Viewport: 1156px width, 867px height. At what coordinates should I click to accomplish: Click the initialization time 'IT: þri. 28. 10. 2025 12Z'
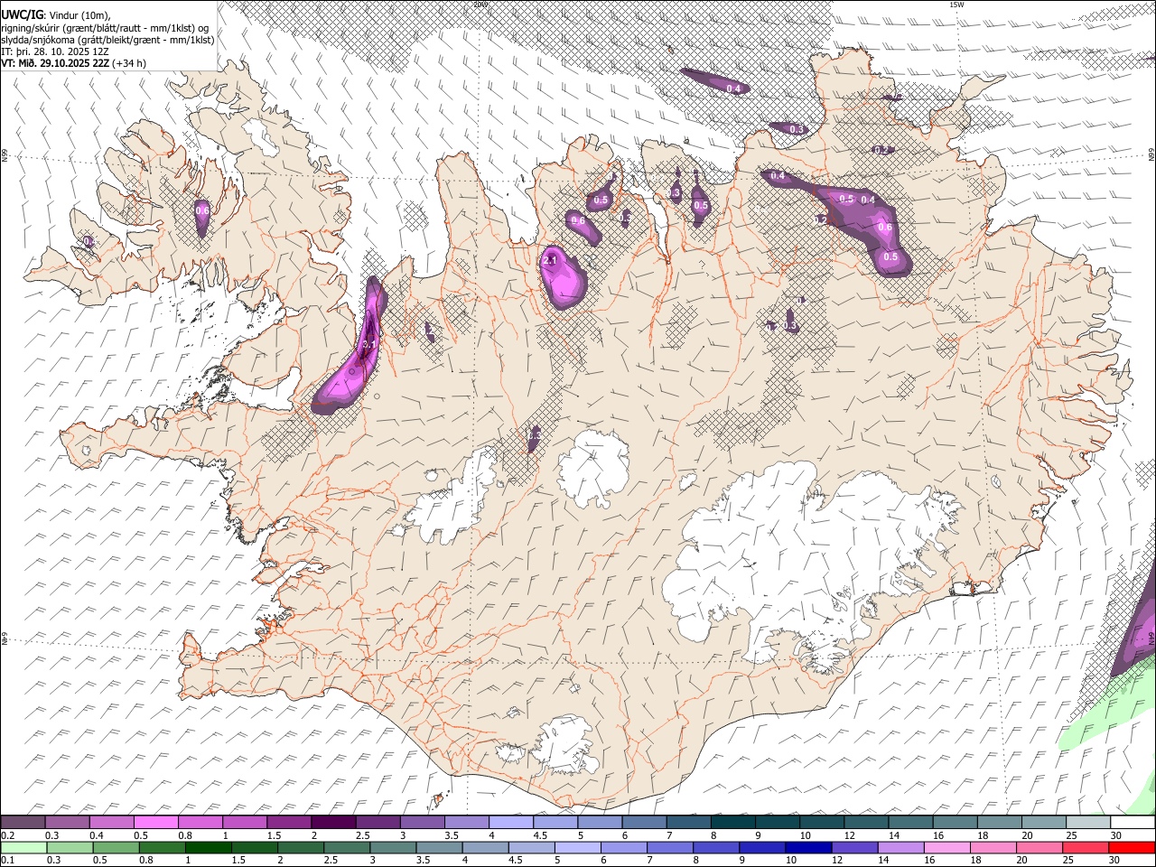pos(54,51)
